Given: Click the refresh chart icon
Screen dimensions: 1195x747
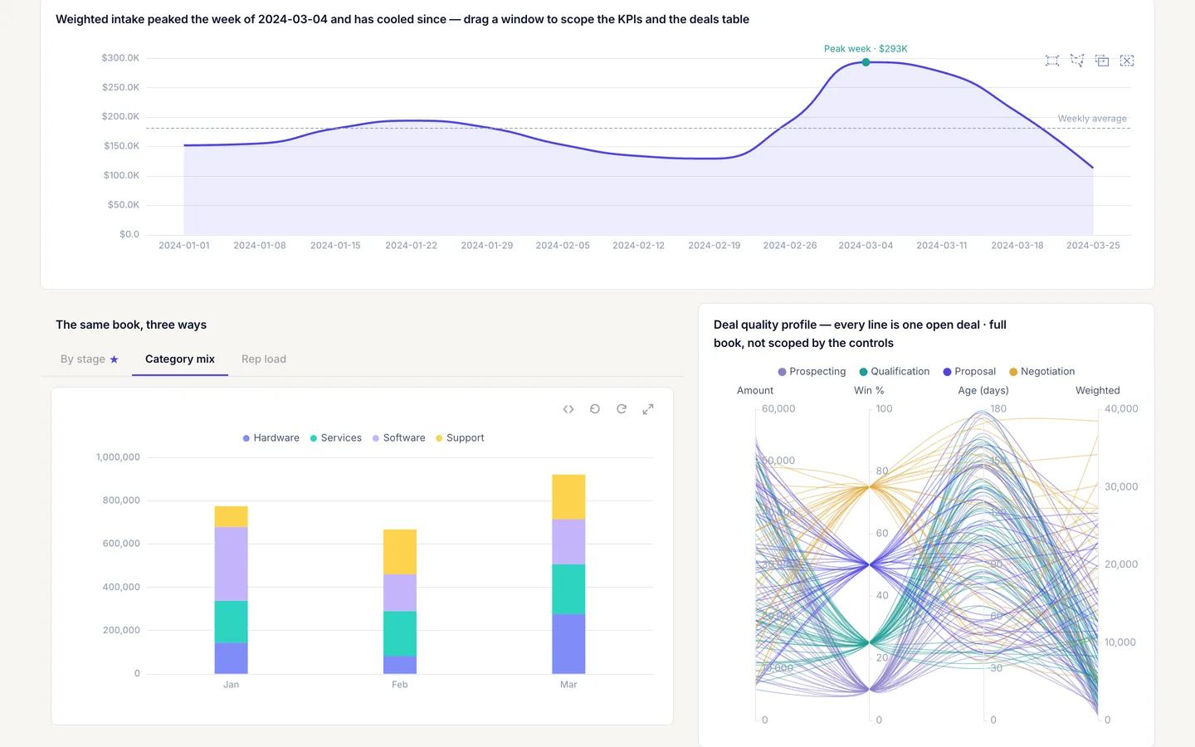Looking at the screenshot, I should point(622,409).
